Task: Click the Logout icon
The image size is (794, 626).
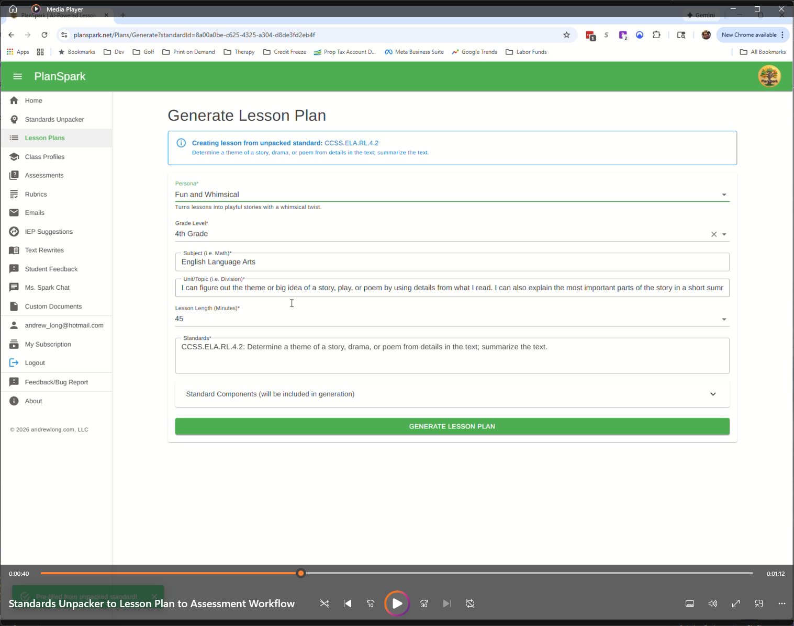Action: pos(14,362)
